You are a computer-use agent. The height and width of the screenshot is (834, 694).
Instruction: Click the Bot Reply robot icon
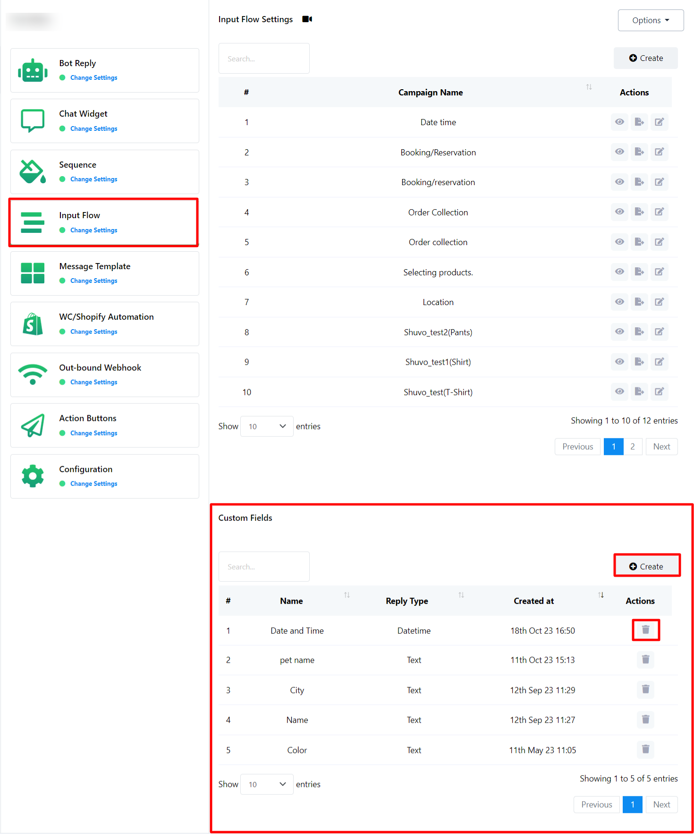point(33,71)
